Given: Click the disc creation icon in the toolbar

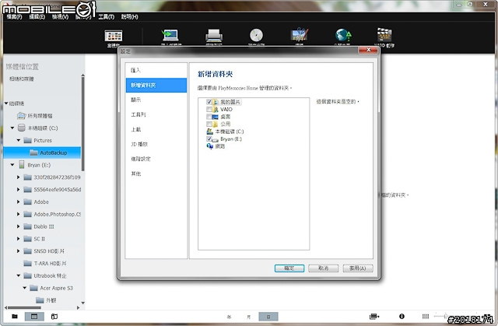Looking at the screenshot, I should pyautogui.click(x=256, y=35).
